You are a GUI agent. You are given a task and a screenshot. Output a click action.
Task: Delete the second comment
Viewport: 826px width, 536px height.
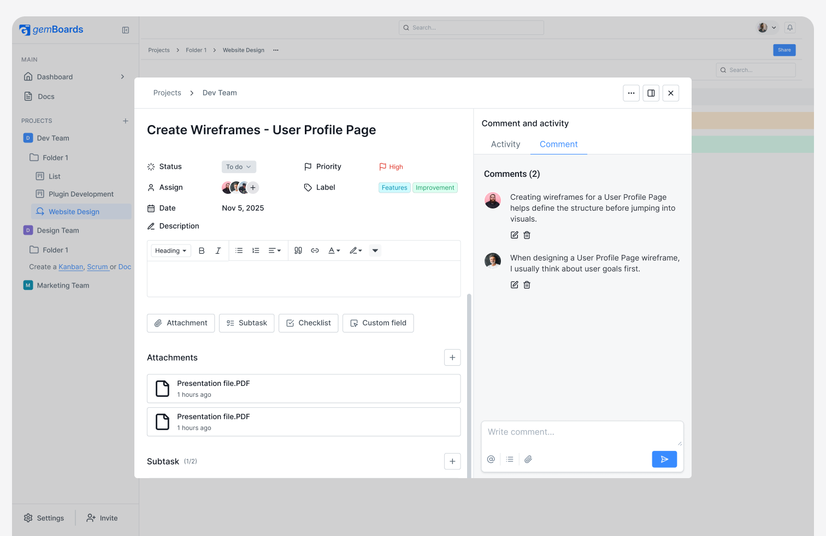tap(527, 284)
